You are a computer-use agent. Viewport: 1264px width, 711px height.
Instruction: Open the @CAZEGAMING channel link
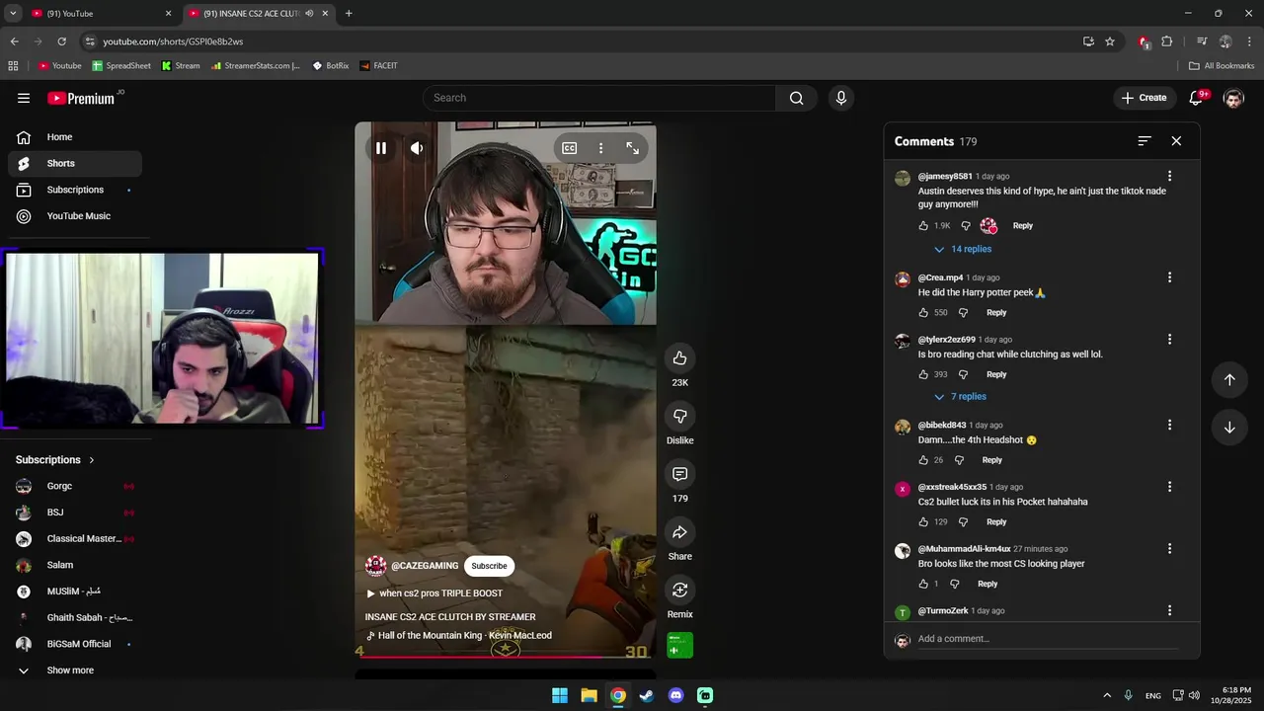point(425,566)
